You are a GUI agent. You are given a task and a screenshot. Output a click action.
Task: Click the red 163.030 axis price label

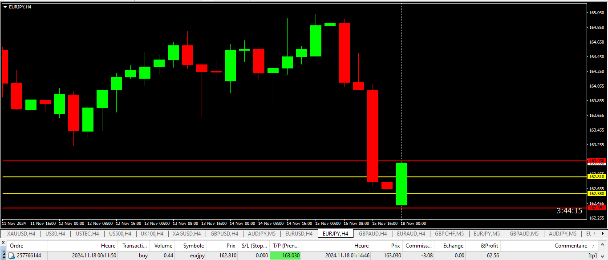pos(596,160)
